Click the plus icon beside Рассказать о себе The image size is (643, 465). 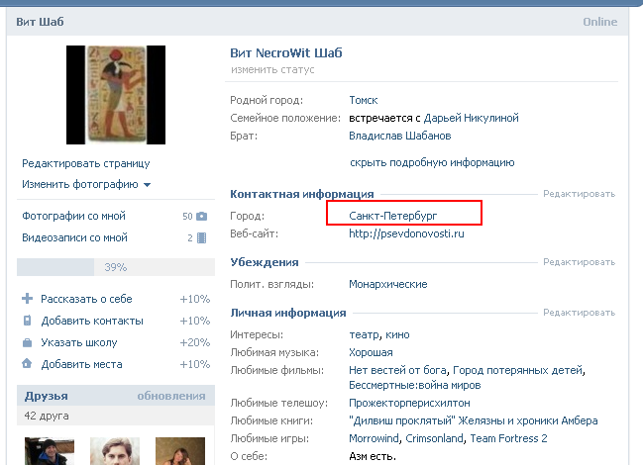point(27,299)
